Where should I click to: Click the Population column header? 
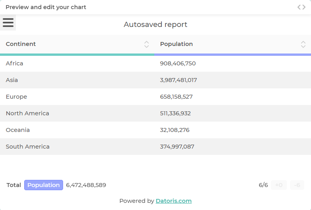(x=177, y=44)
